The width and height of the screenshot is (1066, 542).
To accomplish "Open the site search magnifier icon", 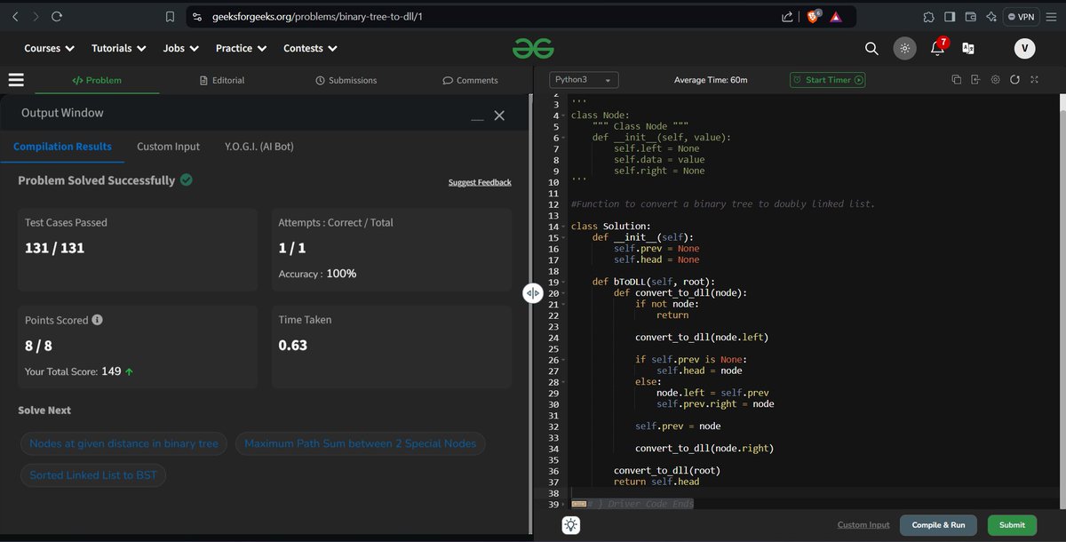I will coord(871,49).
